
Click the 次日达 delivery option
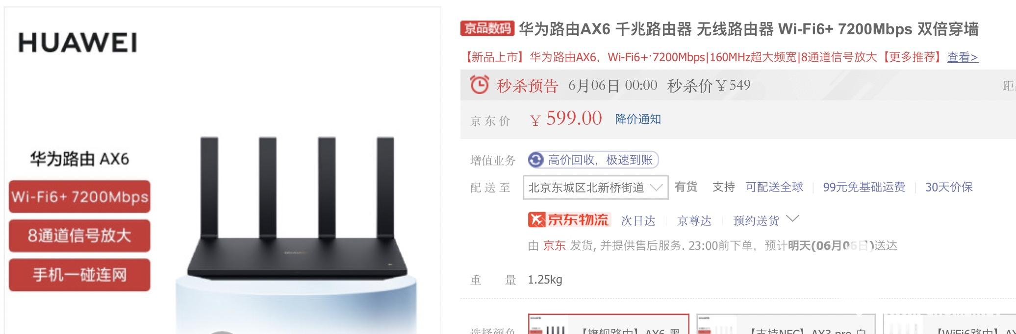(638, 221)
